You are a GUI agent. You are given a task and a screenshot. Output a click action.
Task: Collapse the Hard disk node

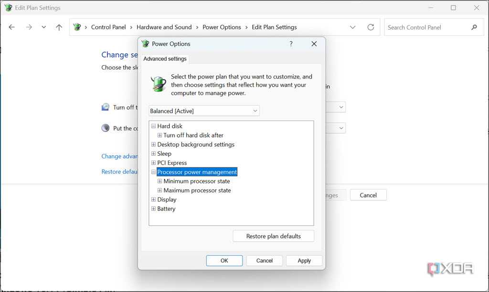point(153,126)
